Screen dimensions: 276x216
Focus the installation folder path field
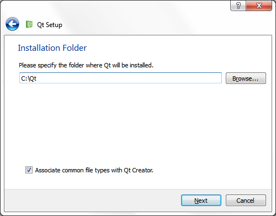click(120, 78)
